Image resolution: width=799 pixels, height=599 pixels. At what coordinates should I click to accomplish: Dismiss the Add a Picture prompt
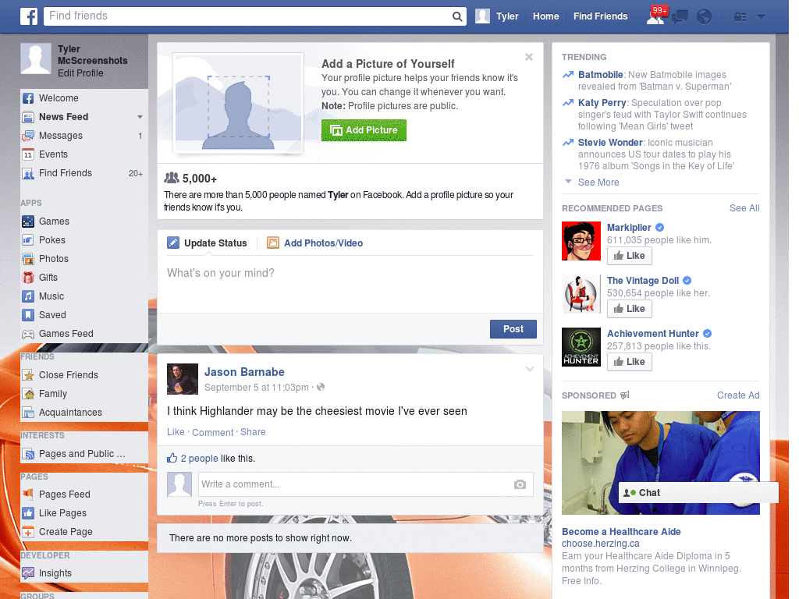[529, 57]
